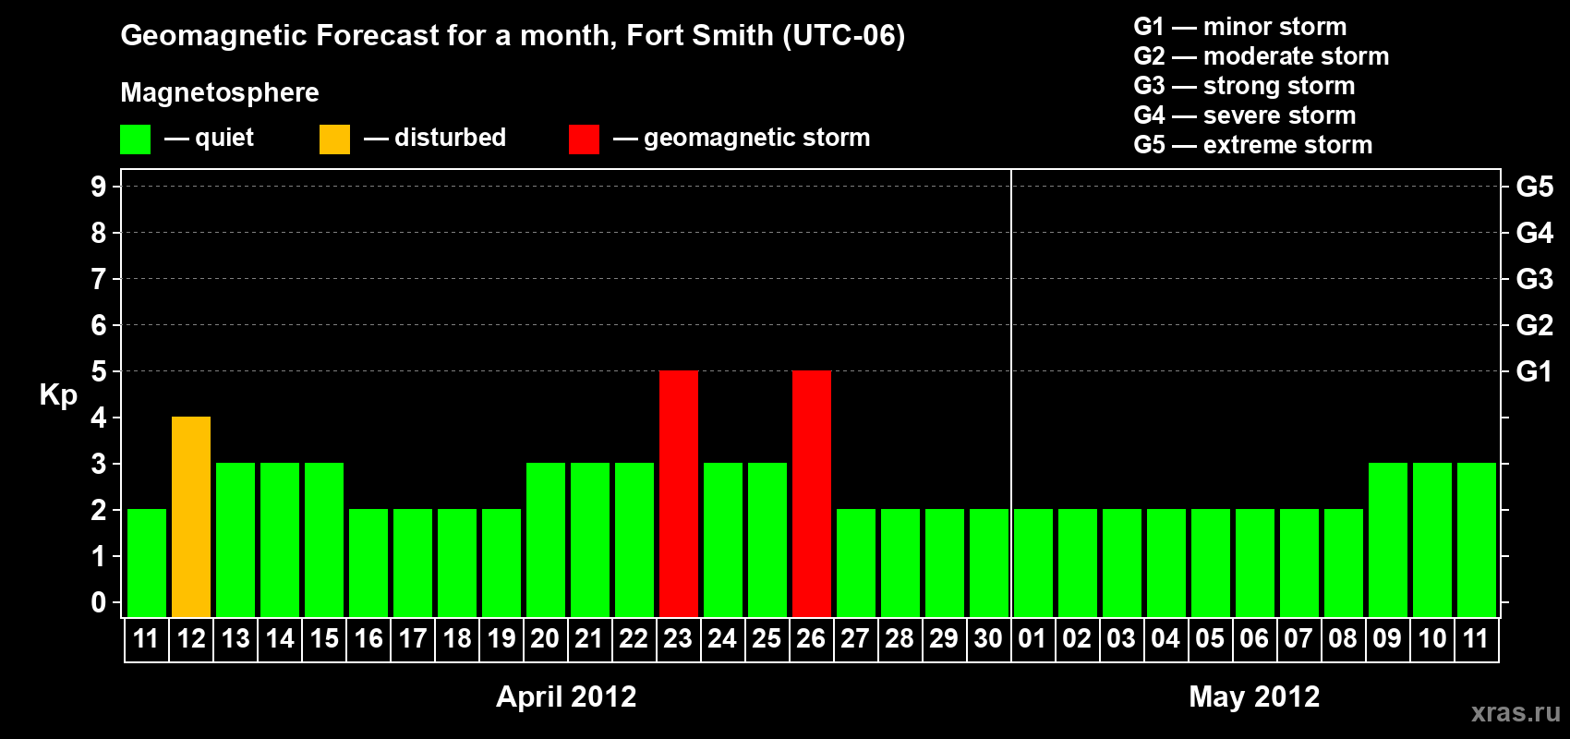The width and height of the screenshot is (1570, 739).
Task: Select the orange bar for April 12
Action: [x=191, y=516]
